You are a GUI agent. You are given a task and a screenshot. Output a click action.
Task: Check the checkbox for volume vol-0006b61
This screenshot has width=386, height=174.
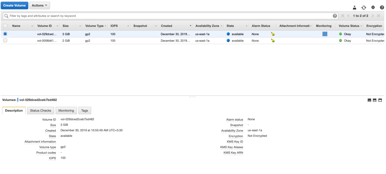coord(5,40)
